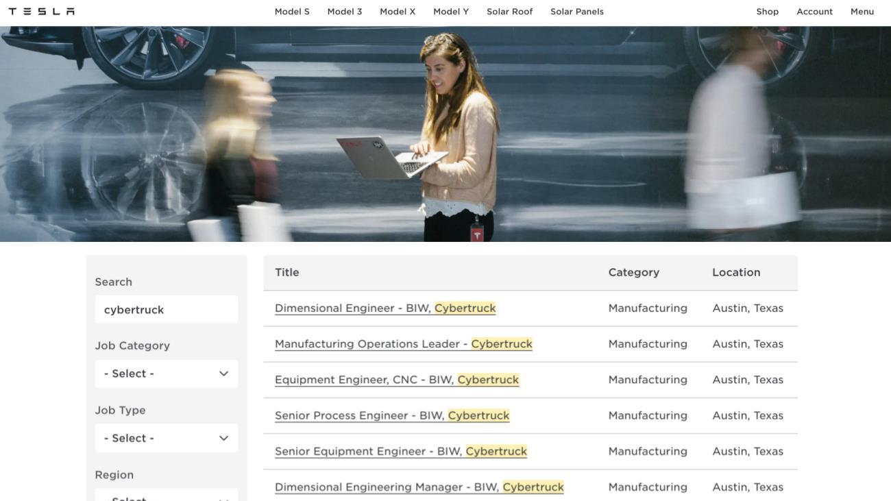Expand the Job Category dropdown

167,374
